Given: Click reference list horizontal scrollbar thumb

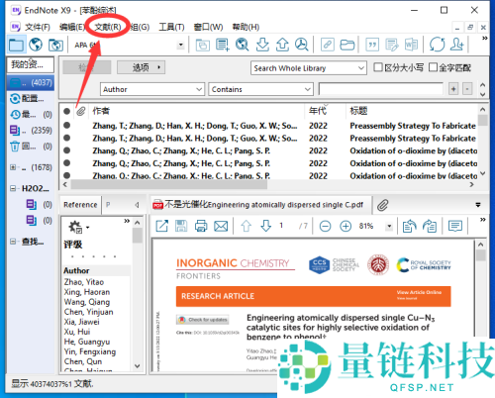Looking at the screenshot, I should [169, 184].
